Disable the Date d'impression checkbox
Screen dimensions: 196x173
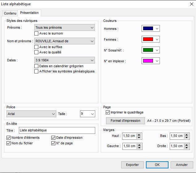tap(53, 138)
